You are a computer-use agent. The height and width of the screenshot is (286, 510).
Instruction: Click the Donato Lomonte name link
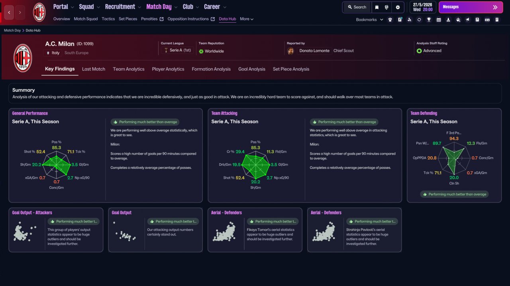pyautogui.click(x=314, y=51)
